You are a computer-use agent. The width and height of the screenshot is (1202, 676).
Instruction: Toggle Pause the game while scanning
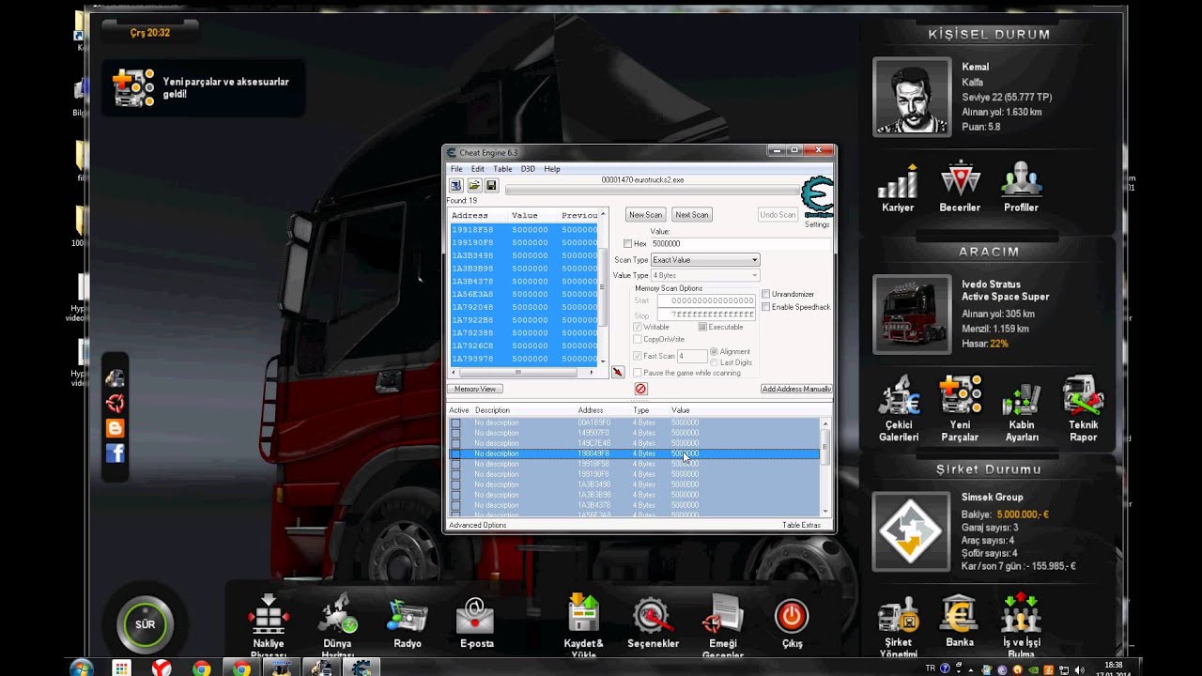[639, 373]
